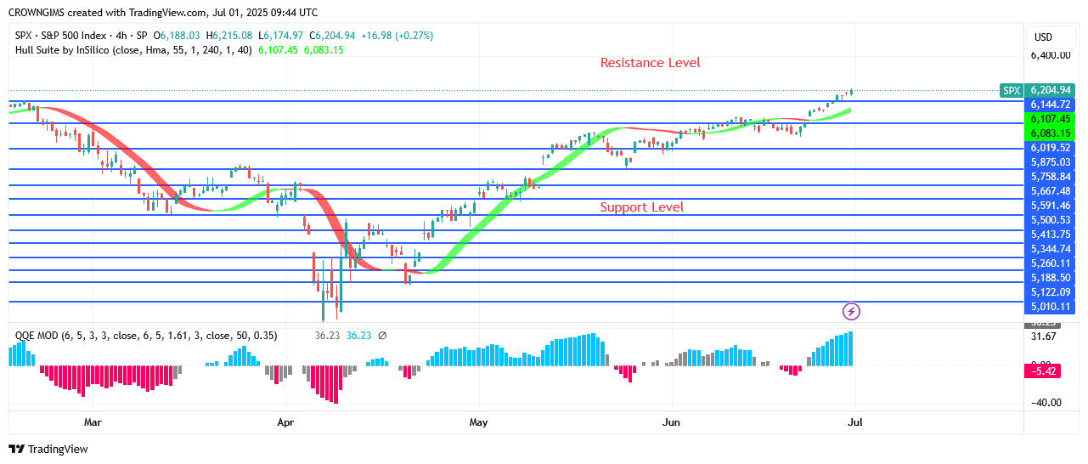Click the 5,591.46 horizontal line price label
This screenshot has height=464, width=1088.
(x=1051, y=206)
